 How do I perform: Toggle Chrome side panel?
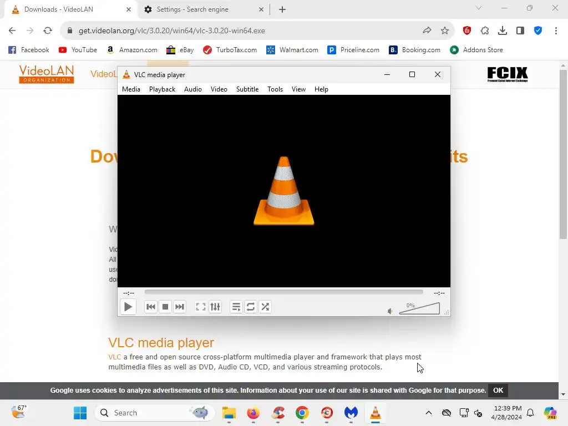tap(520, 31)
